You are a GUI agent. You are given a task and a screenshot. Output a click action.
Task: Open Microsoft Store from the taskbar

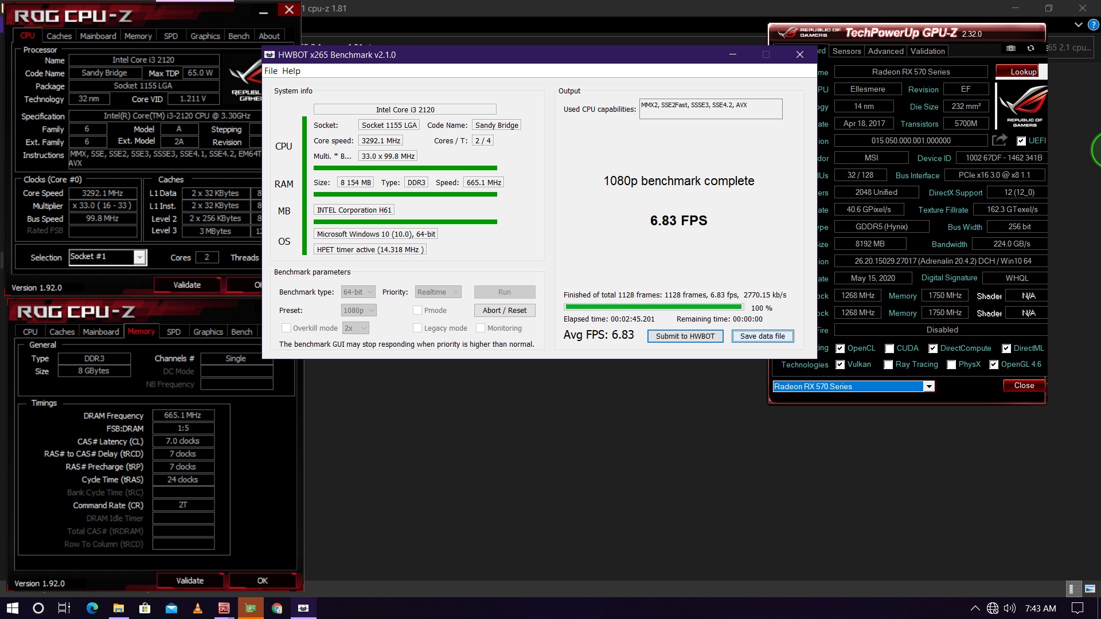145,608
